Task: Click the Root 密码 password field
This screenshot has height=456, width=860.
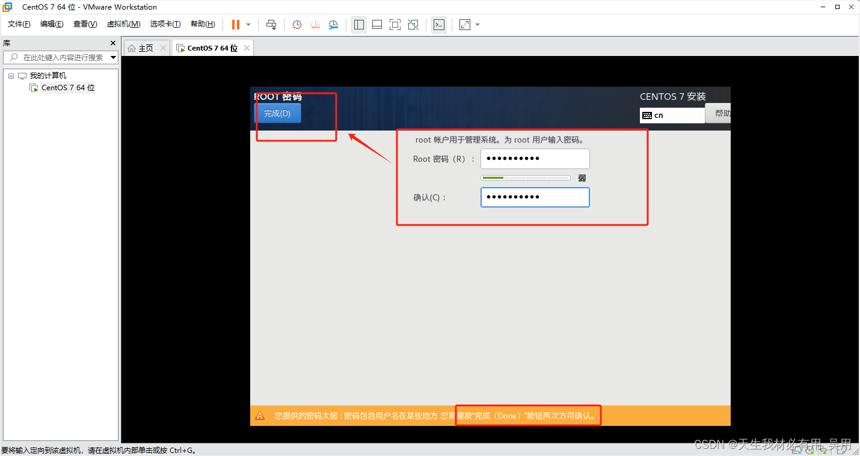Action: point(535,159)
